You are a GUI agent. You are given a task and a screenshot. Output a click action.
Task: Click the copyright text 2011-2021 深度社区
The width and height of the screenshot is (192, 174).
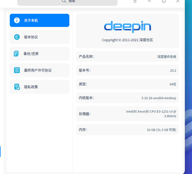(128, 40)
